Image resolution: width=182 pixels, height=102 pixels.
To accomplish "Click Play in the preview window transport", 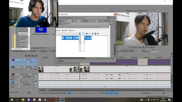I will click(x=137, y=47).
